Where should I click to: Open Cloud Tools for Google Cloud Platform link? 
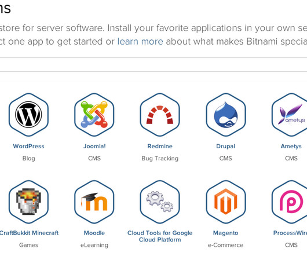160,236
